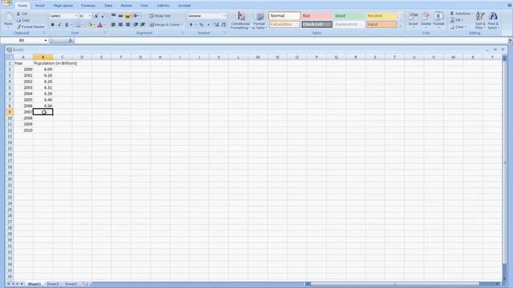The width and height of the screenshot is (513, 288).
Task: Decrease font size with Shrink Font
Action: [103, 16]
